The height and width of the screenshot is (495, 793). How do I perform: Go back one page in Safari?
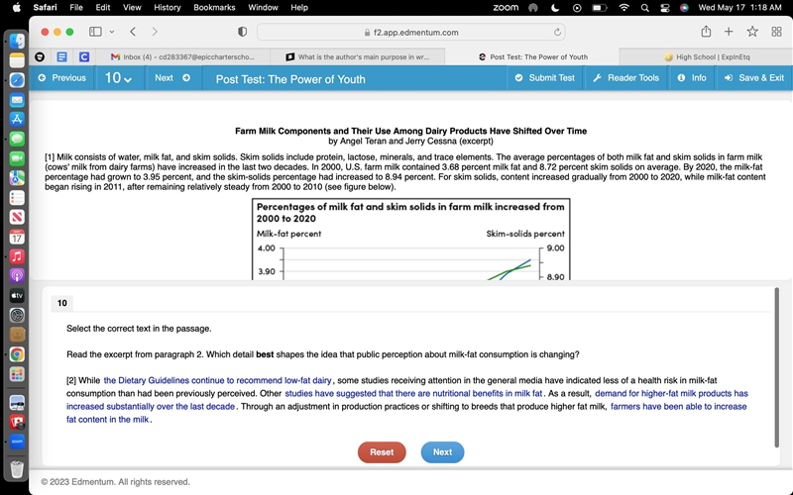[133, 32]
